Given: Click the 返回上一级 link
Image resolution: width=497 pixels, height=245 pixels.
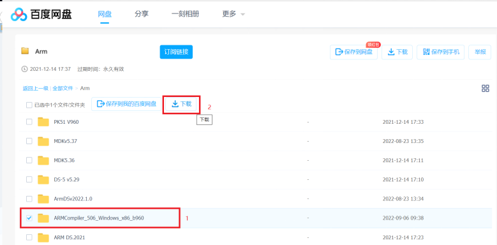Looking at the screenshot, I should point(35,89).
